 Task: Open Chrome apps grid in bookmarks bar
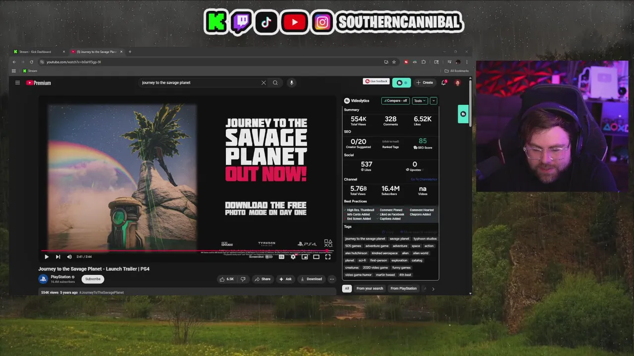point(14,71)
